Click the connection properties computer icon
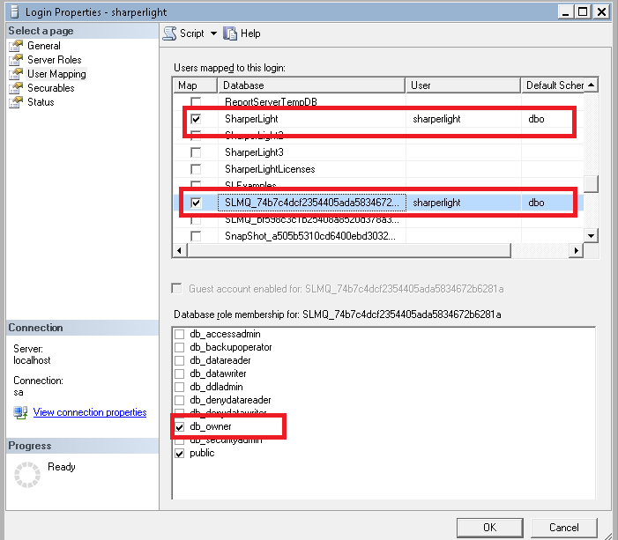618x540 pixels. [20, 412]
